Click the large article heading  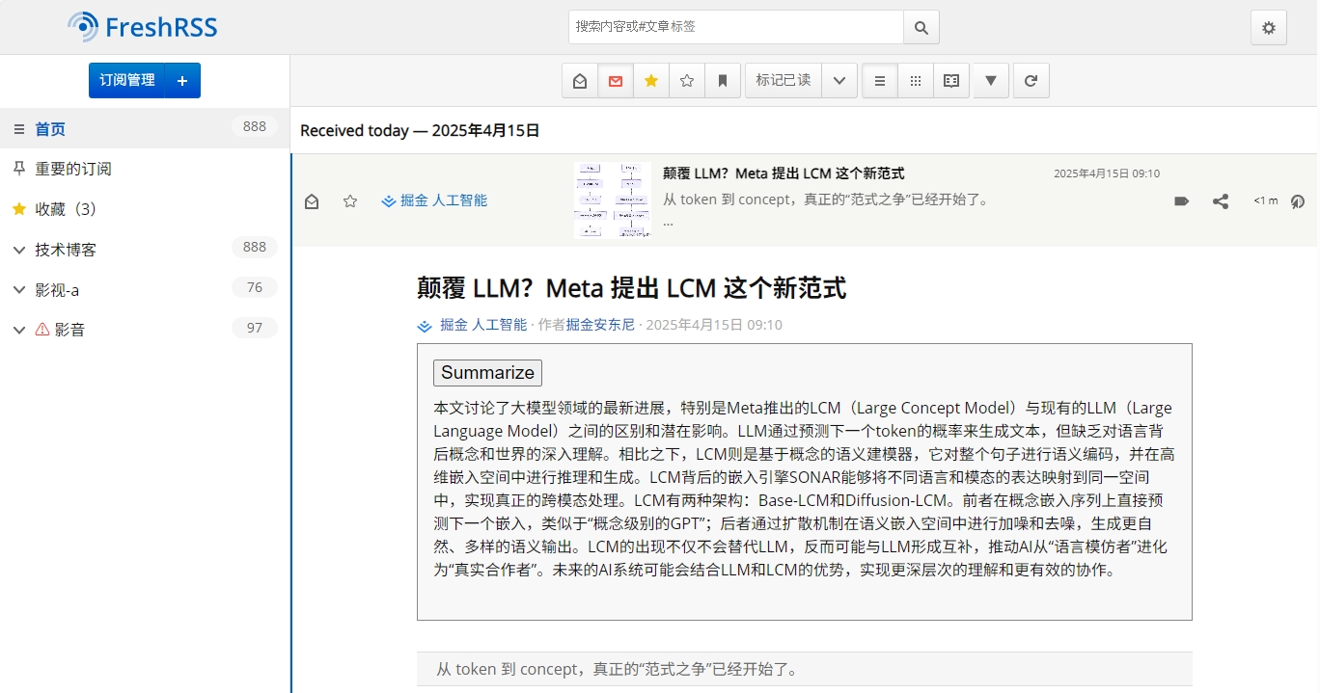pos(631,288)
